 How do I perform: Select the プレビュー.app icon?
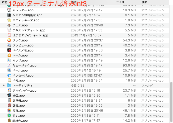[9, 45]
